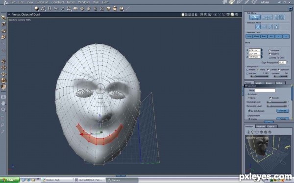Select the arrow move tool in left sidebar
Screen dimensions: 294x183
tap(3, 18)
